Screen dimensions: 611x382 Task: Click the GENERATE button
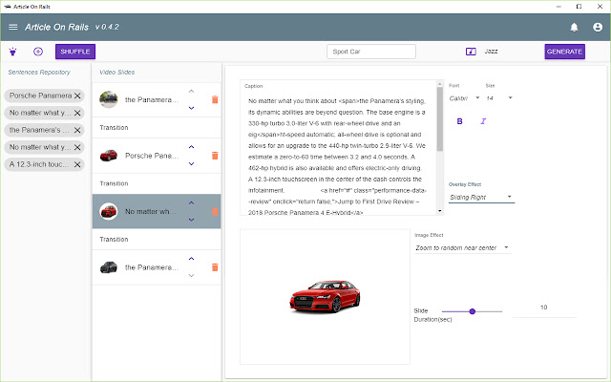[564, 52]
